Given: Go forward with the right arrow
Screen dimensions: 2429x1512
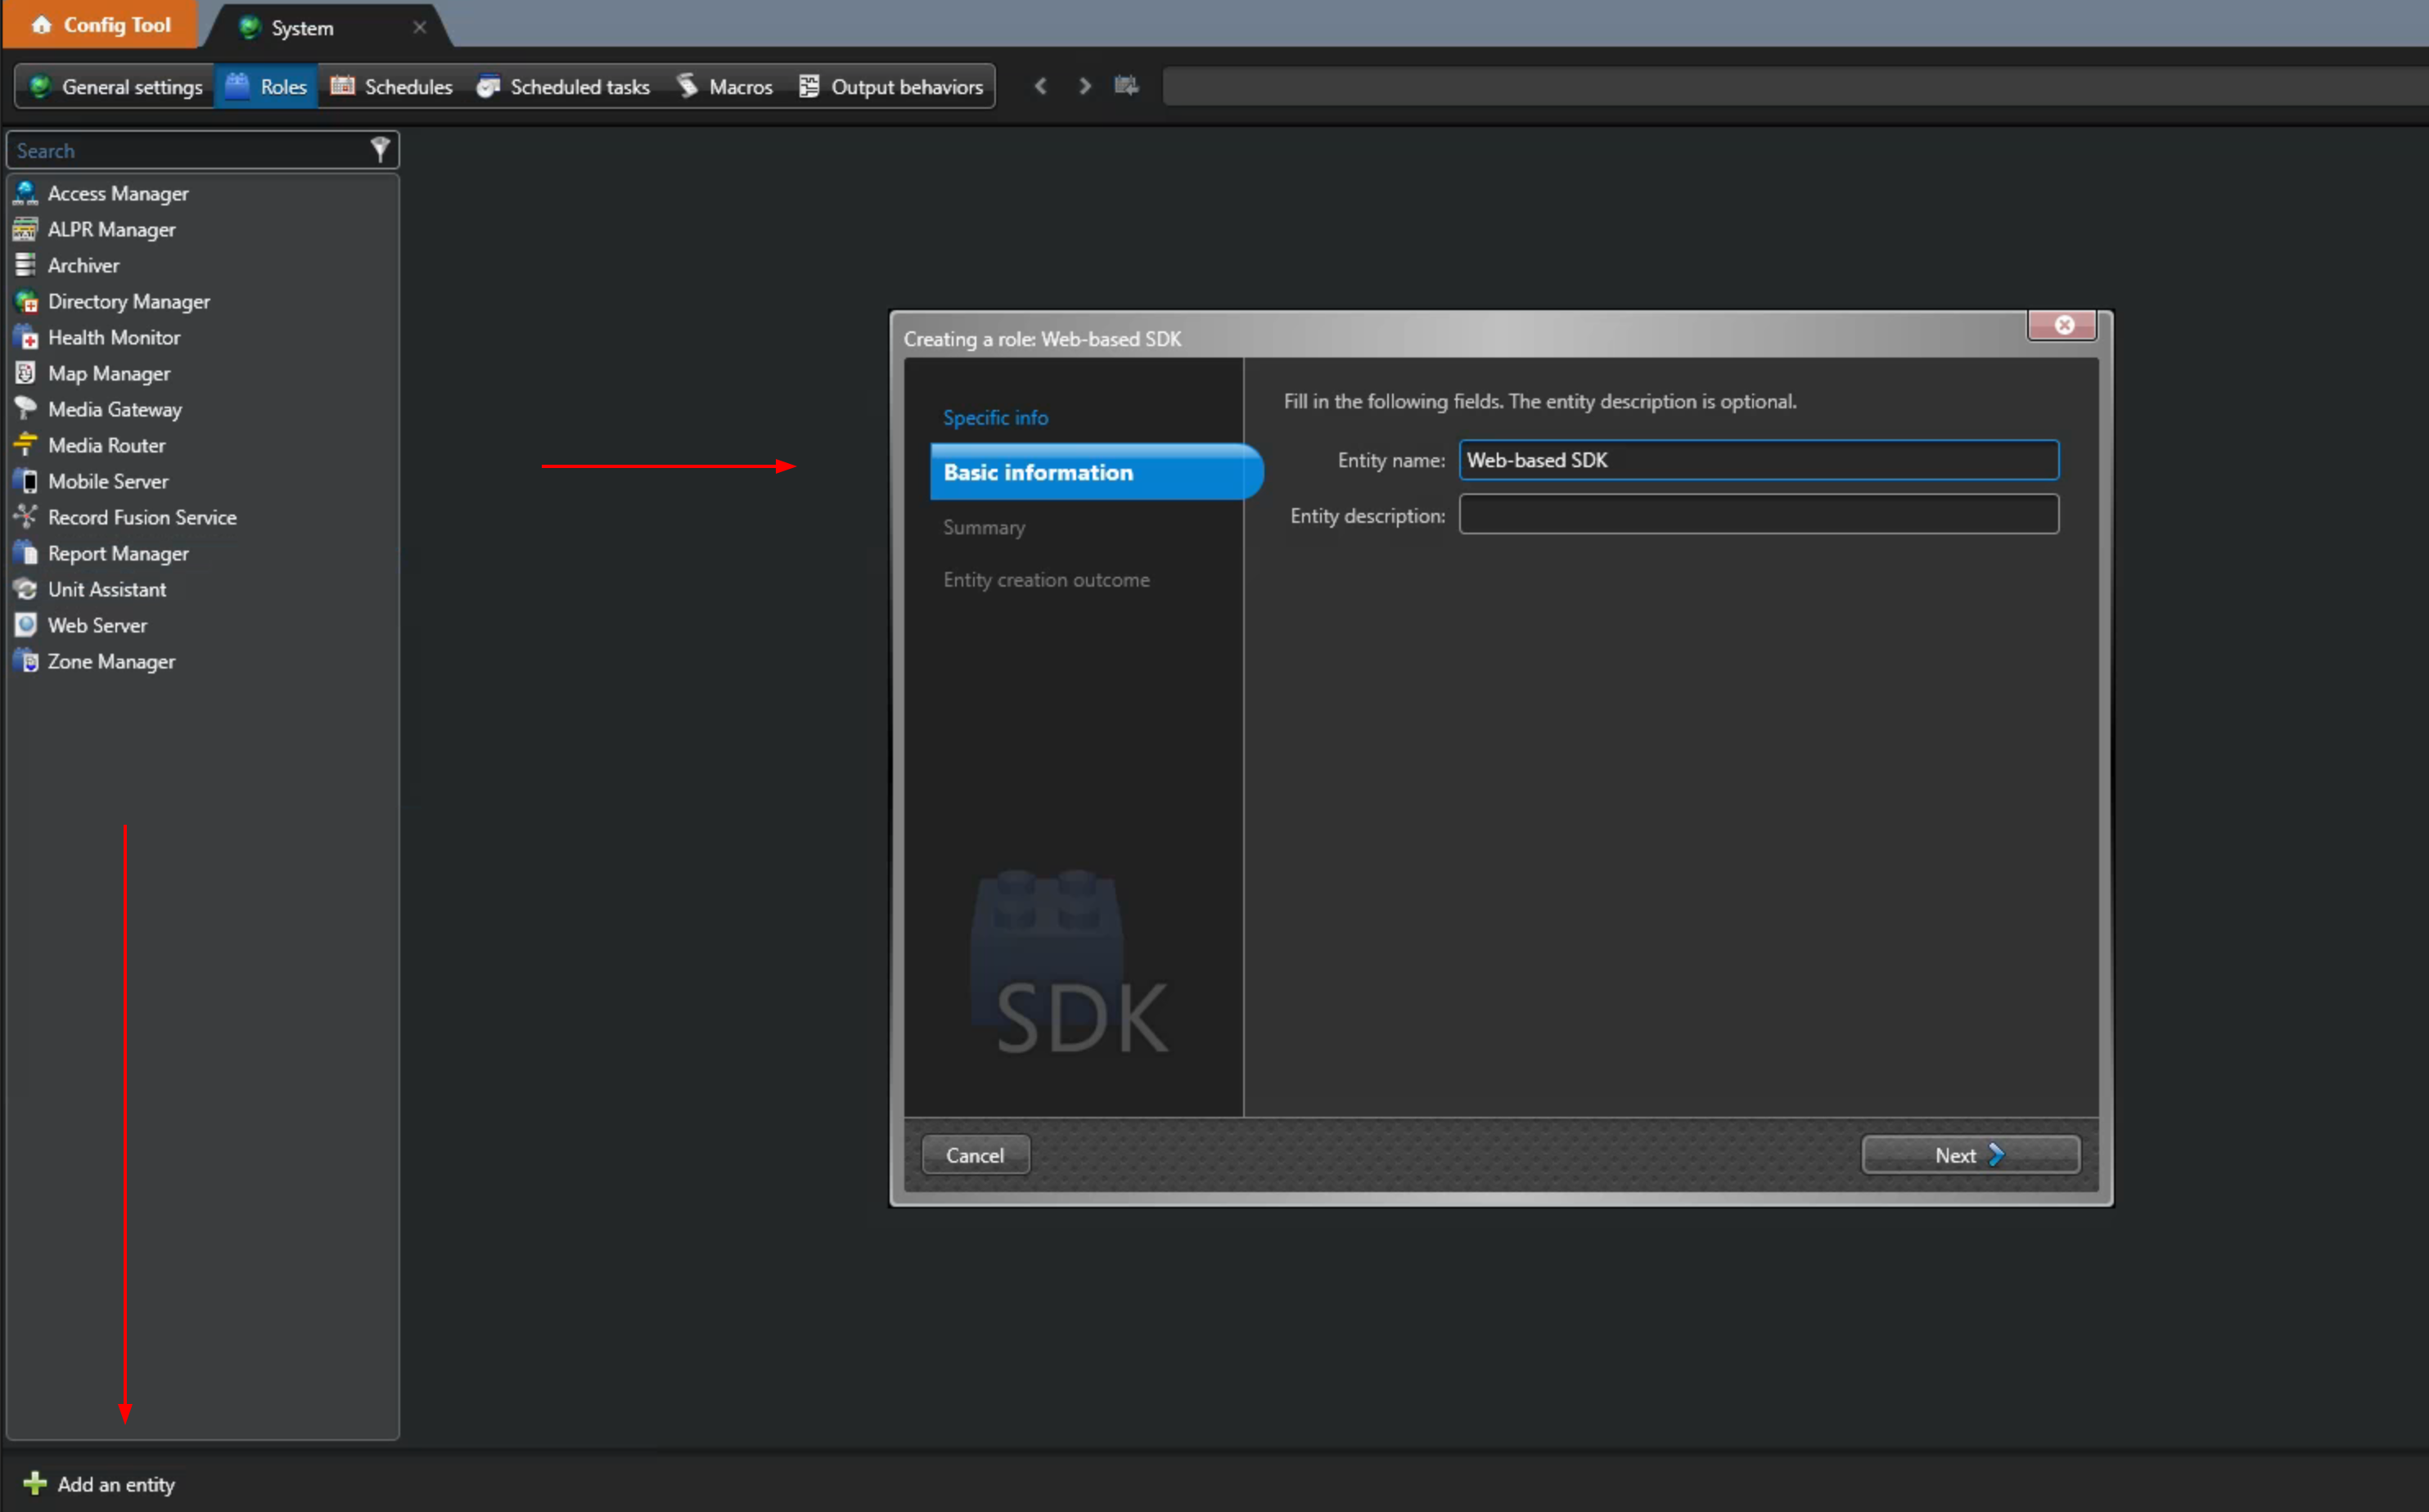Looking at the screenshot, I should pyautogui.click(x=1085, y=86).
